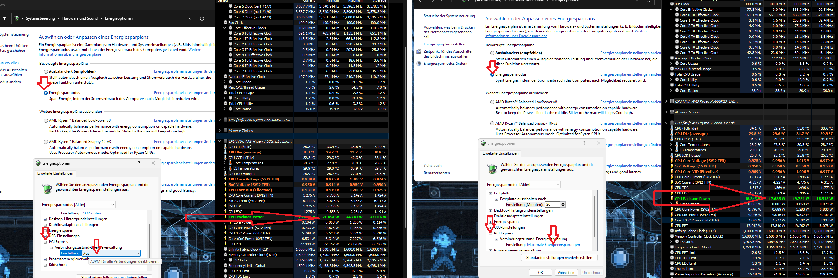
Task: Select 'Ausbalanciert (empfohlen)' radio in the right Energieoptionen window
Action: click(x=492, y=53)
